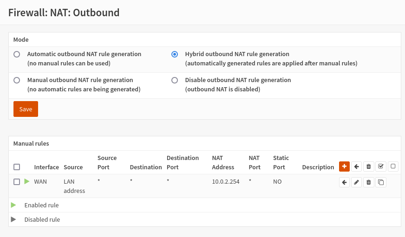Tick the select-all checkbox in table header
The image size is (405, 237).
point(17,167)
